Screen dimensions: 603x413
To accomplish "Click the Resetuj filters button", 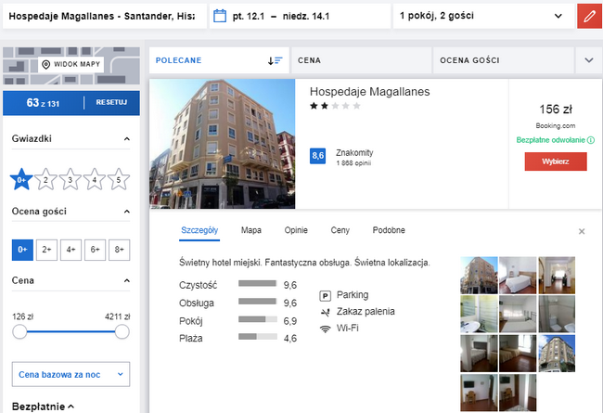I will click(x=111, y=103).
